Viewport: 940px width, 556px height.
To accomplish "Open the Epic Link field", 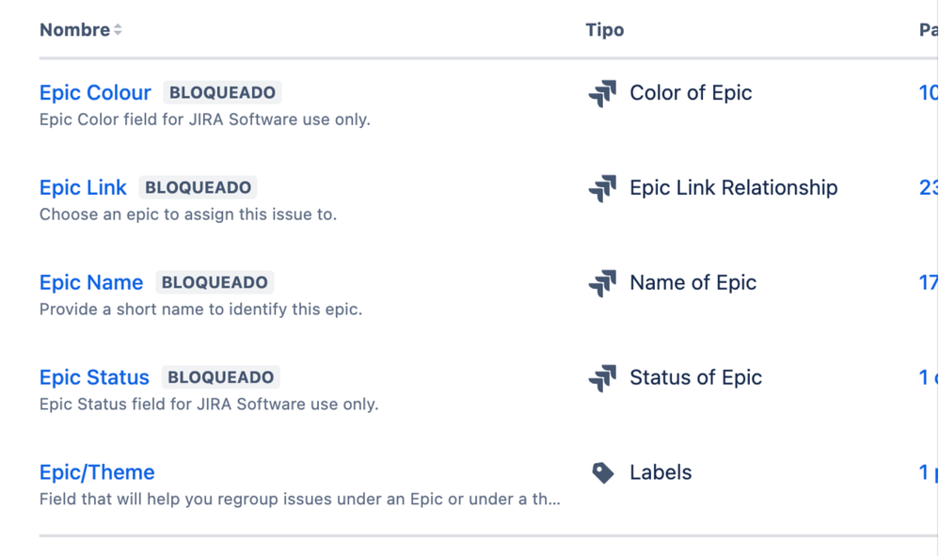I will 84,187.
